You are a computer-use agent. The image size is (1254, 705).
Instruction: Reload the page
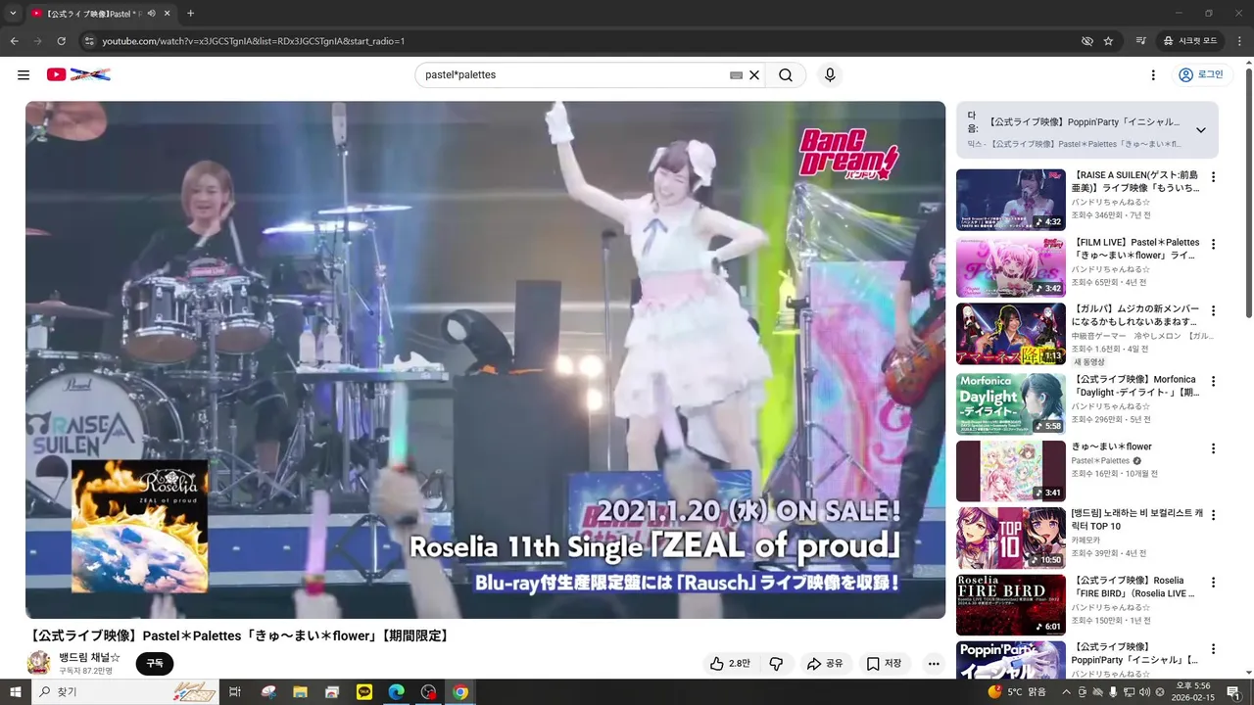[61, 41]
